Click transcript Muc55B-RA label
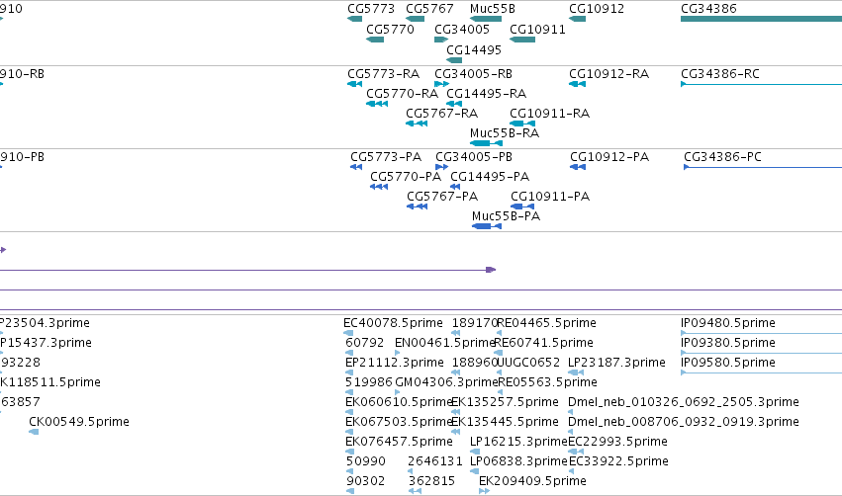The width and height of the screenshot is (842, 496). click(x=505, y=133)
